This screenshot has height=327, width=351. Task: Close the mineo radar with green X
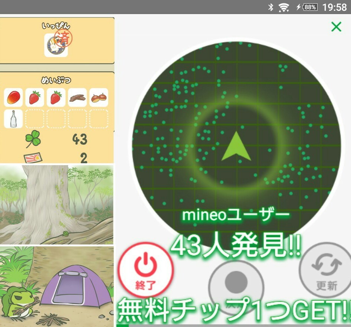[336, 27]
